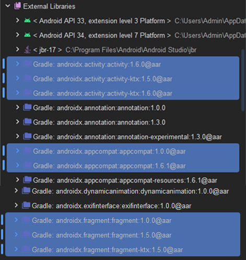246x260 pixels.
Task: Click library icon of appcompat:1.0.0@aar
Action: pyautogui.click(x=27, y=151)
